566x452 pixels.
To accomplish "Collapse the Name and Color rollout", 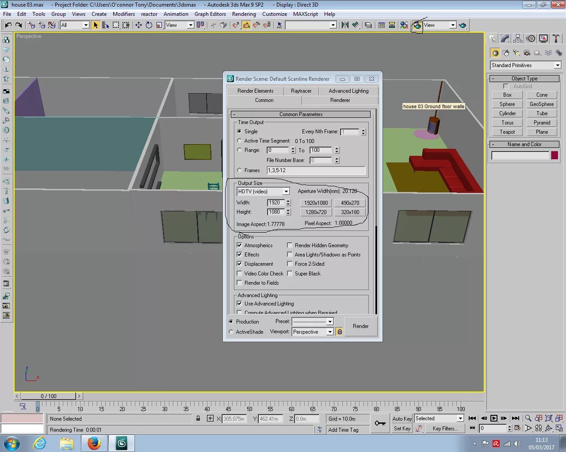I will pos(524,144).
